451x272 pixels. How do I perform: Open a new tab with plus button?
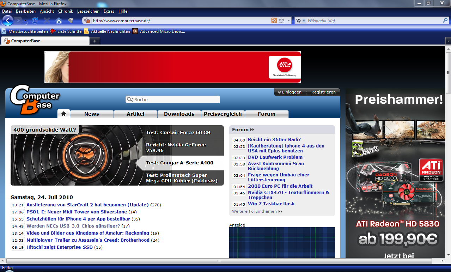click(x=95, y=41)
